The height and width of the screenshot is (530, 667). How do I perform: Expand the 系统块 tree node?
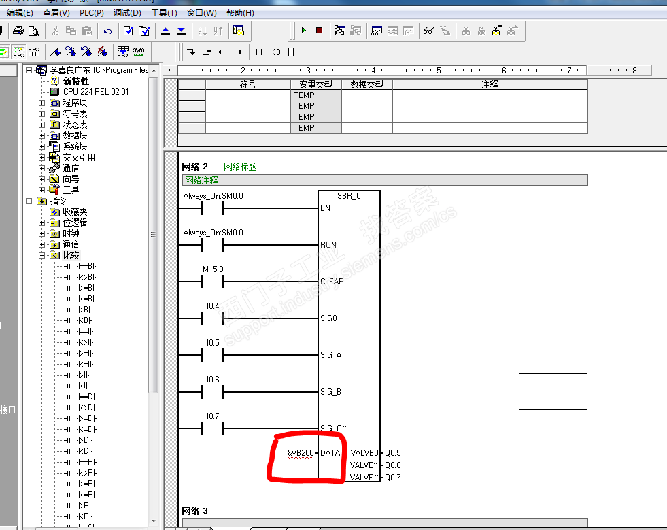coord(41,146)
